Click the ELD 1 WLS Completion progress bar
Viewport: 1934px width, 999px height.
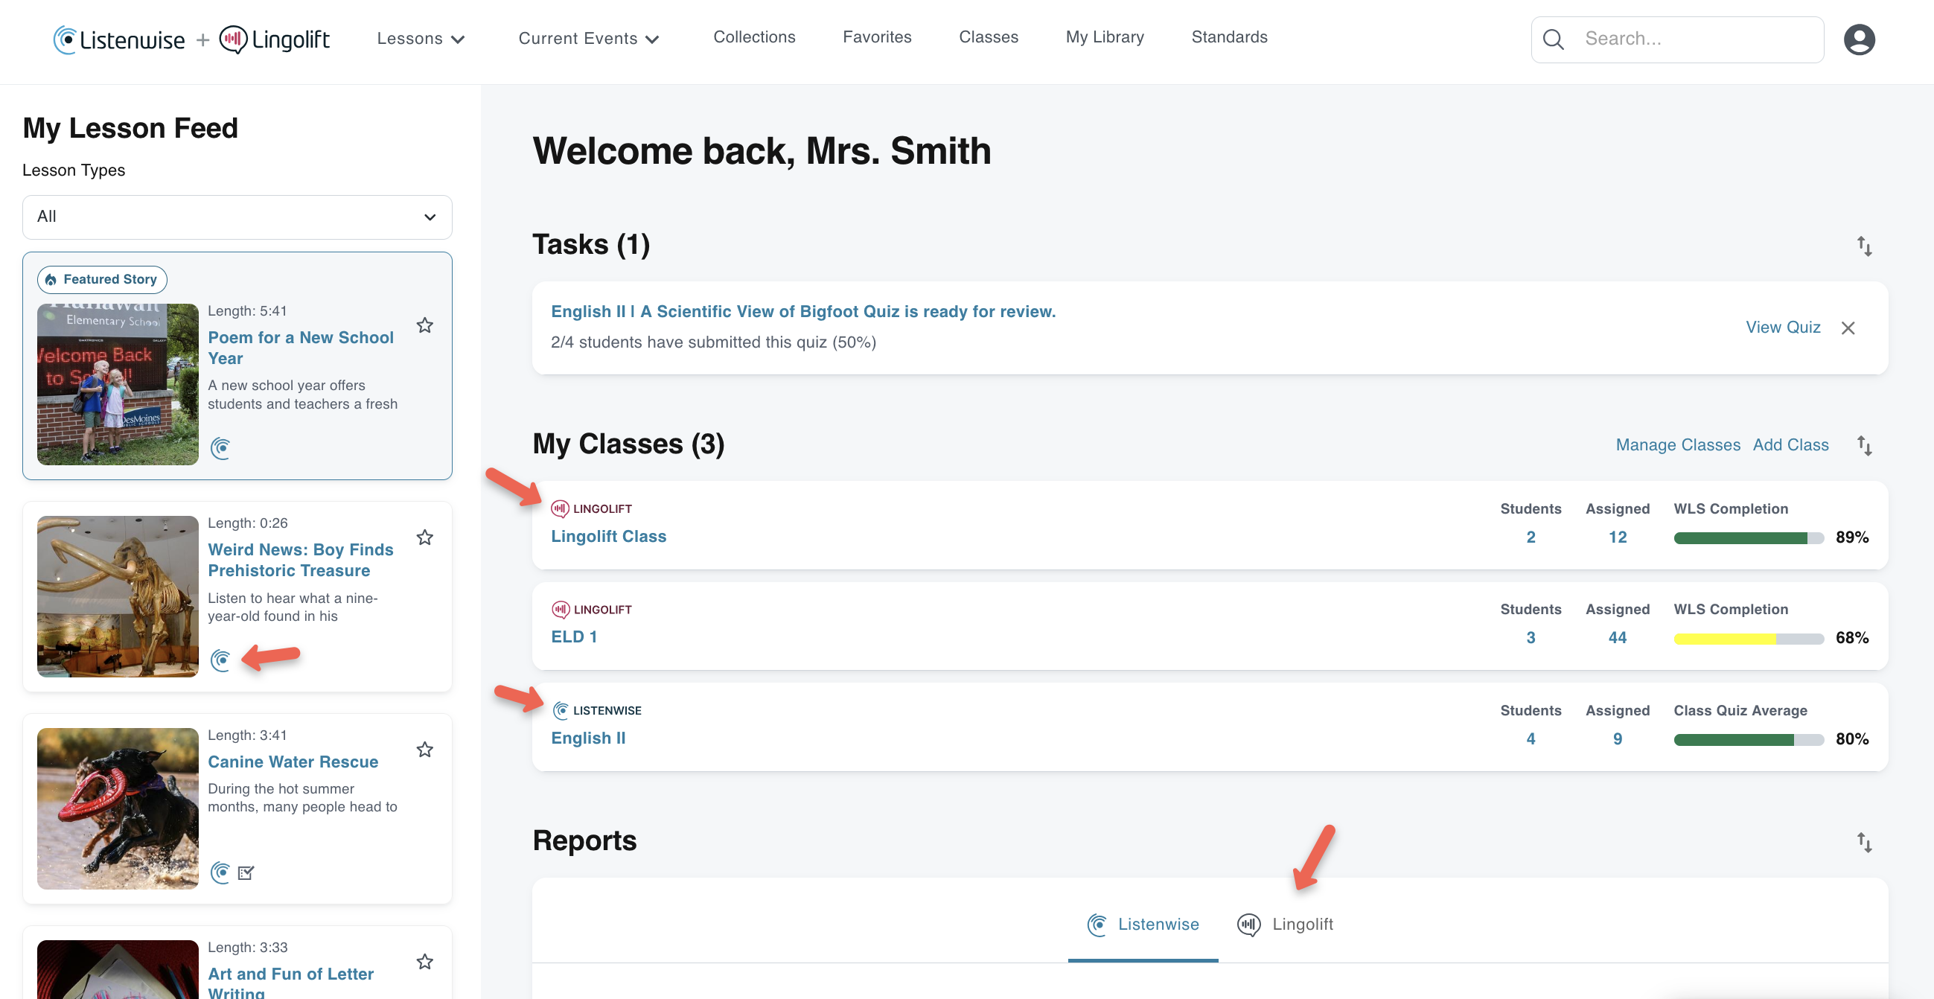[1748, 639]
